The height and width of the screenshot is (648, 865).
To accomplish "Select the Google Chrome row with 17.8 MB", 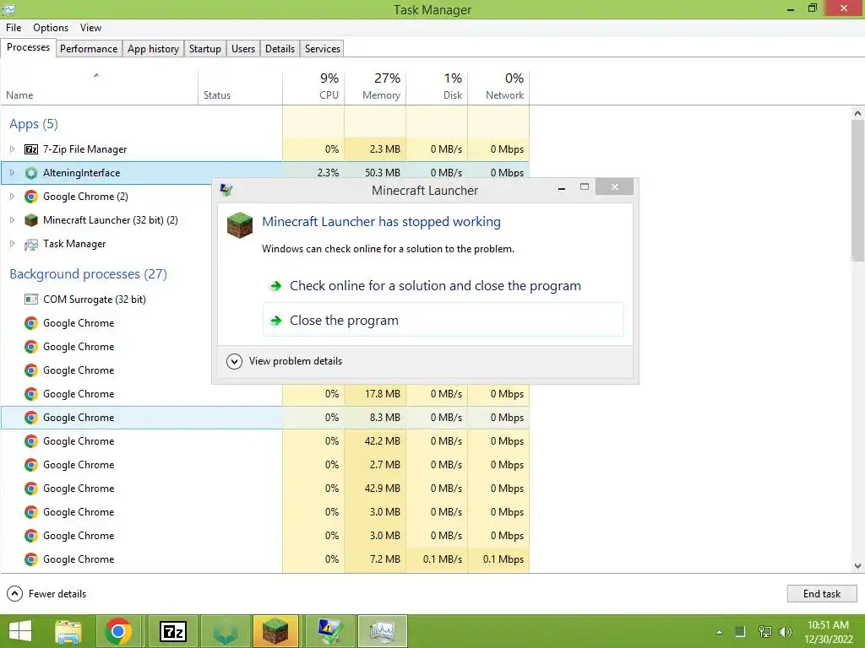I will point(264,394).
